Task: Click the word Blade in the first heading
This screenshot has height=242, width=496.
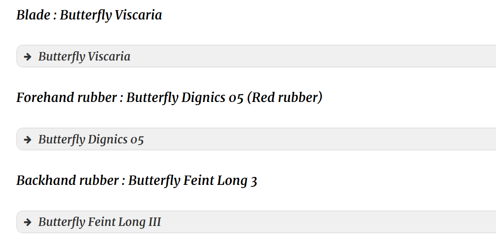Action: pyautogui.click(x=33, y=15)
